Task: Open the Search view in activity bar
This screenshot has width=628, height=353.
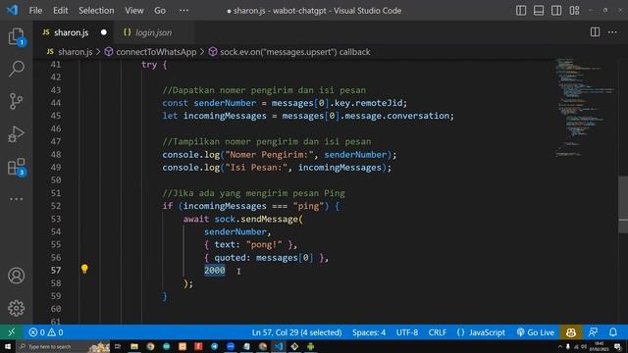Action: [17, 69]
